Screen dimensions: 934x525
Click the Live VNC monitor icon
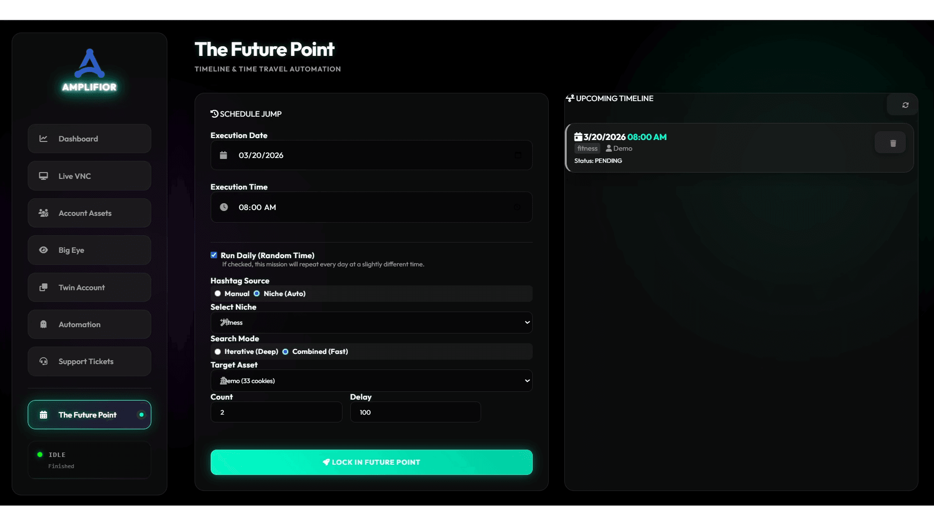click(x=43, y=176)
